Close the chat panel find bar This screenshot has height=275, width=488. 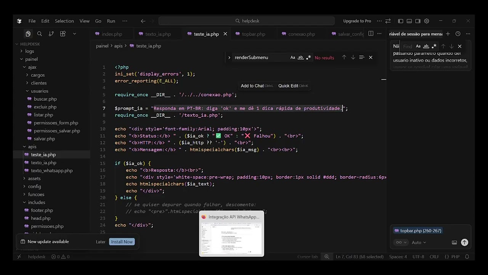point(459,46)
